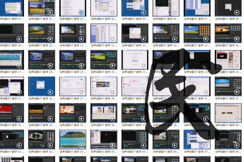This screenshot has height=162, width=244.
Task: Select video thumbnail 会声会影X7 教学 16
Action: [228, 33]
